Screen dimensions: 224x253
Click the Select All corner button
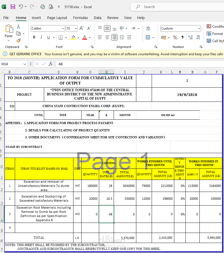coord(2,72)
